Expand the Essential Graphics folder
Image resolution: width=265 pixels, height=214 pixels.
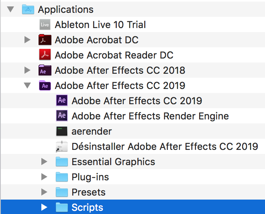(x=44, y=162)
